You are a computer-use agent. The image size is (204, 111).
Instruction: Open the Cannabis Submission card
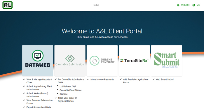70,61
